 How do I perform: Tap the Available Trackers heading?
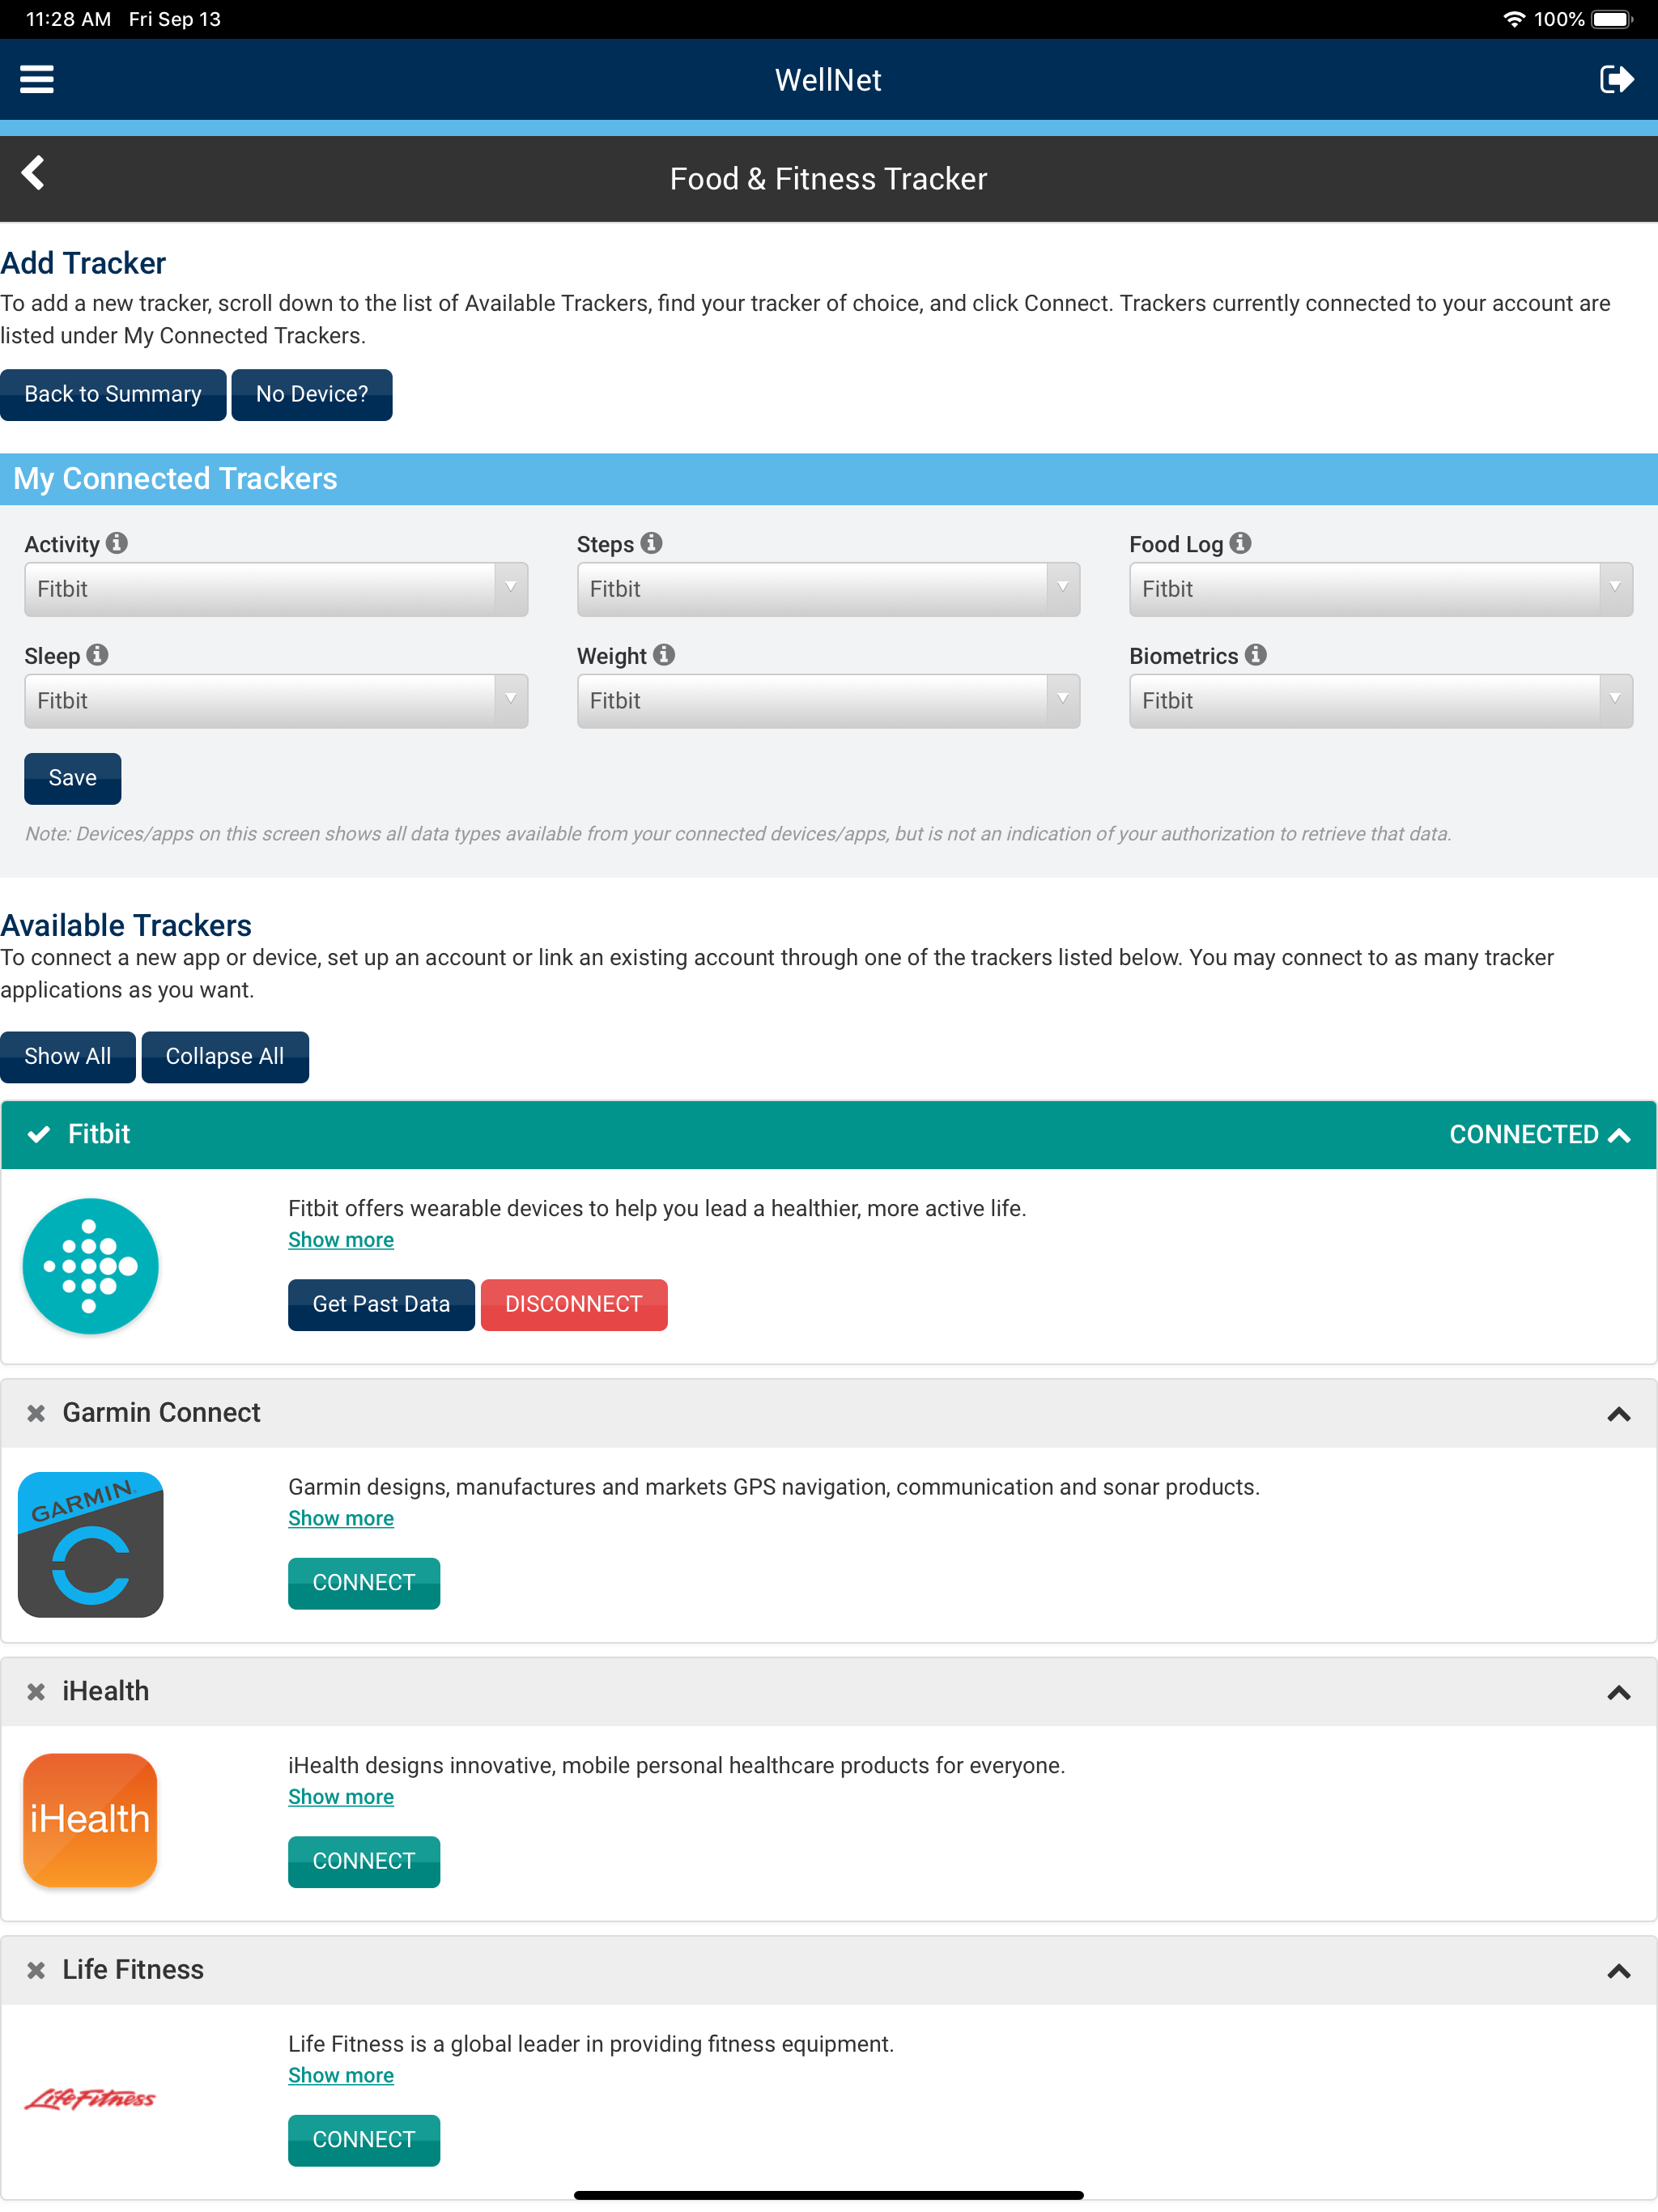[126, 925]
